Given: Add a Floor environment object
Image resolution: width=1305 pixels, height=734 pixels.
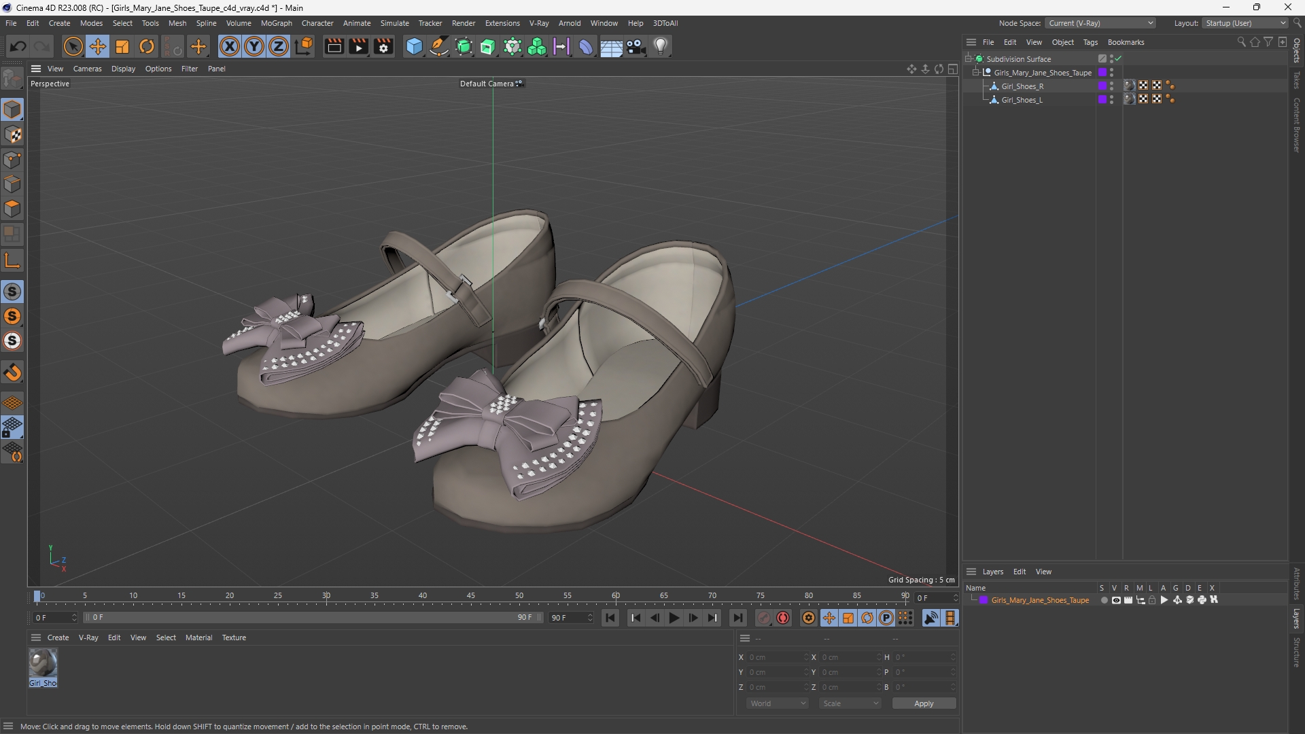Looking at the screenshot, I should (611, 46).
